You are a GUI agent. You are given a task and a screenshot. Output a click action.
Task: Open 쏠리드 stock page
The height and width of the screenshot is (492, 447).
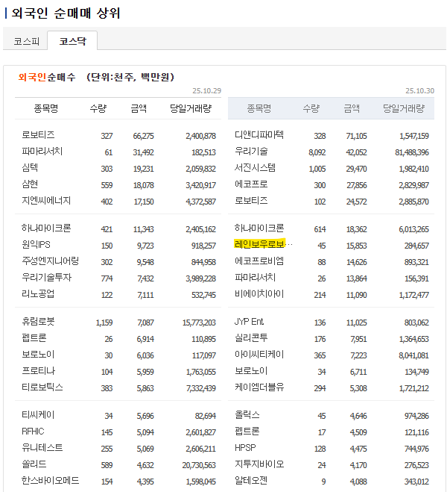(34, 464)
